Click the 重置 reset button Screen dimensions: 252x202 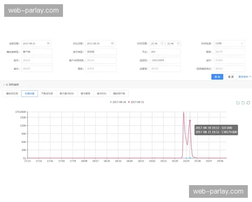coord(231,77)
